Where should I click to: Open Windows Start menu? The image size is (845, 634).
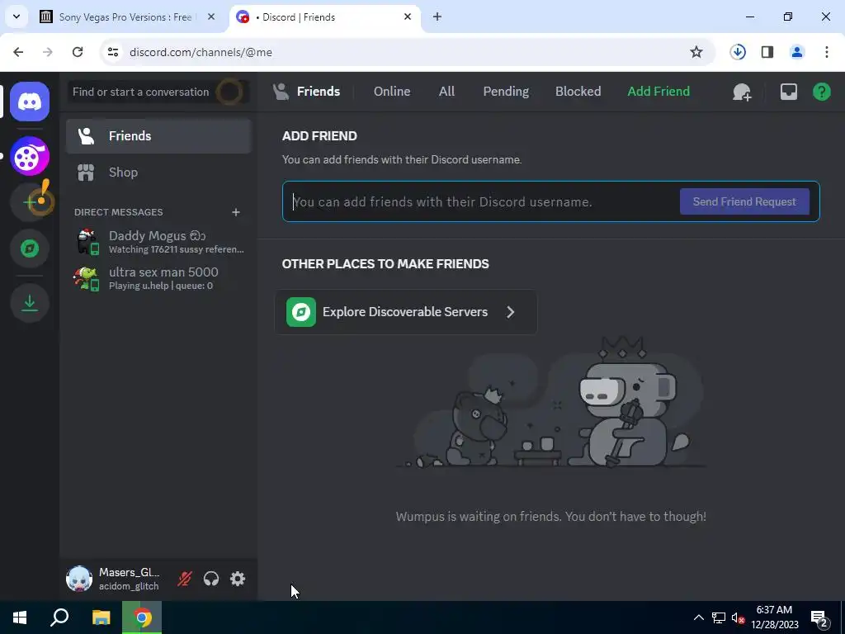pyautogui.click(x=20, y=617)
